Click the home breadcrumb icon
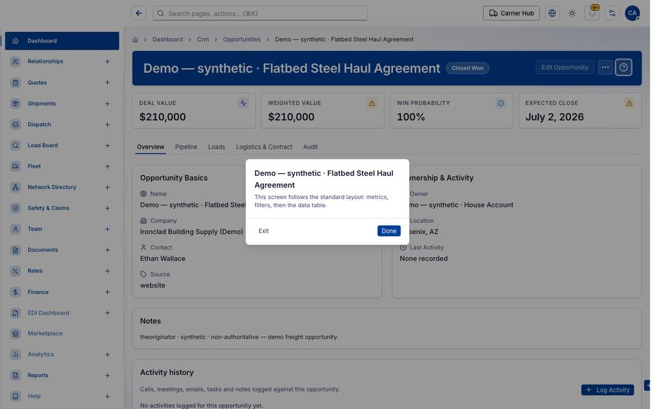 click(135, 40)
